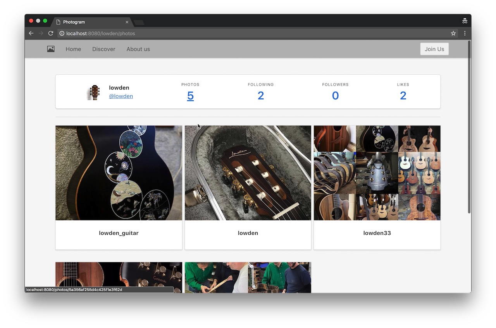Open the Discover nav item
Viewport: 496px width, 328px height.
(104, 49)
